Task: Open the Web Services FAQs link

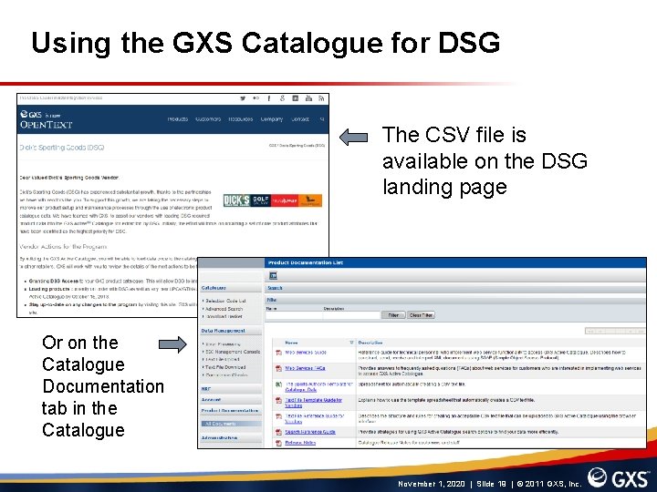Action: (x=305, y=368)
